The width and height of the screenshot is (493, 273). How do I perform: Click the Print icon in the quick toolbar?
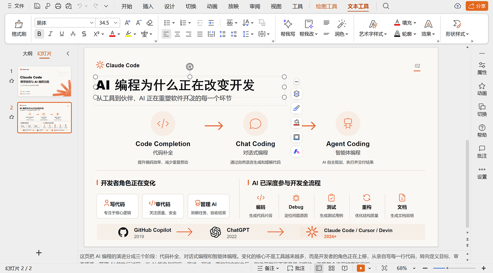(58, 6)
